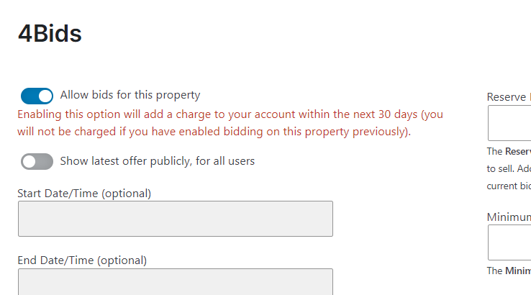Click the 'Show latest offer publicly' label text
This screenshot has width=531, height=295.
click(x=157, y=161)
